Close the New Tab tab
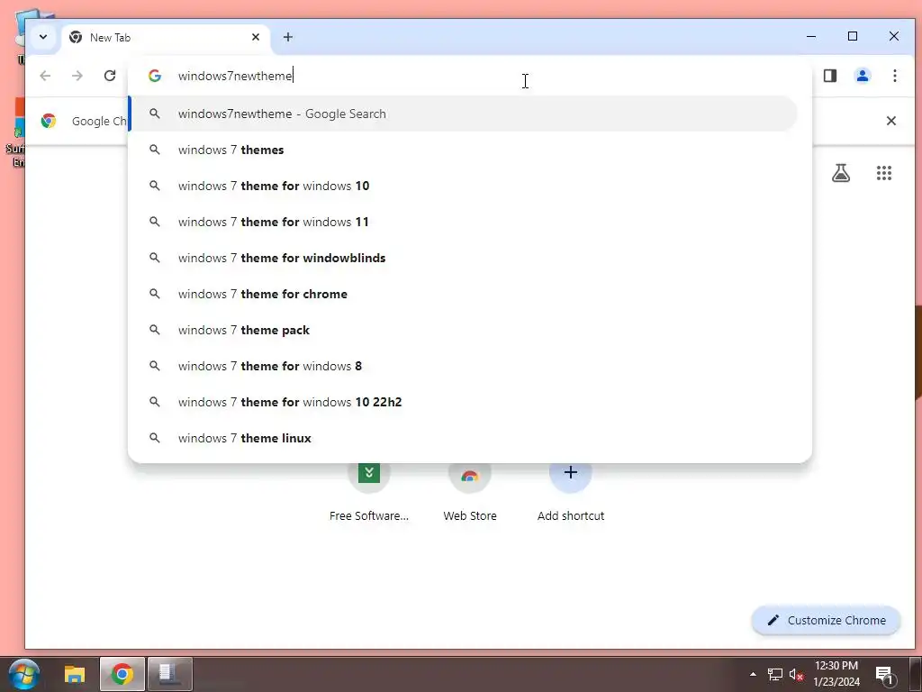Screen dimensions: 922x692 [256, 37]
